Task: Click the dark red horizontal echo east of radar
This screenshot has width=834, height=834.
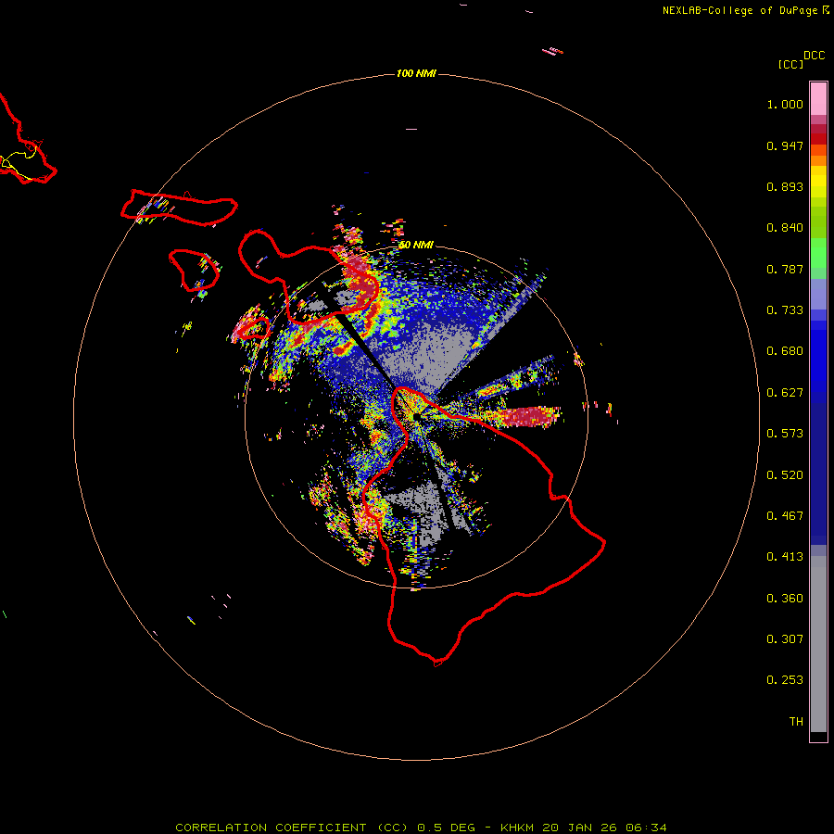Action: click(x=531, y=416)
